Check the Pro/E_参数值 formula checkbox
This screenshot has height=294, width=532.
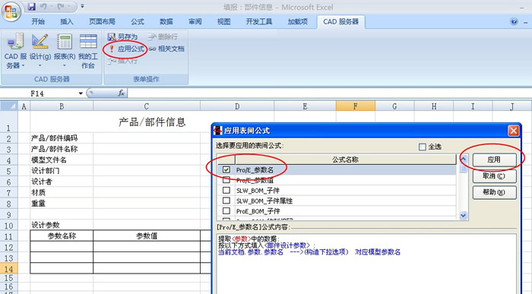pyautogui.click(x=226, y=180)
